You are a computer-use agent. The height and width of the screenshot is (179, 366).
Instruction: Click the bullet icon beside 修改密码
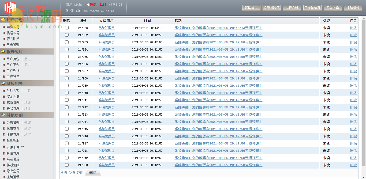coord(4,171)
